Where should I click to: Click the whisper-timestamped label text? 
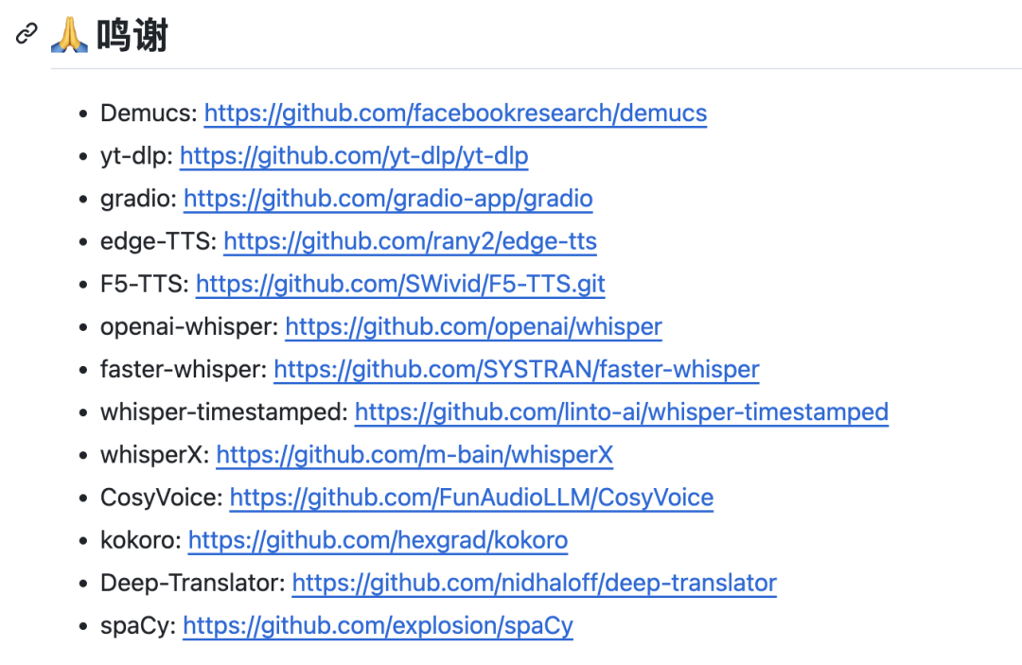tap(223, 411)
